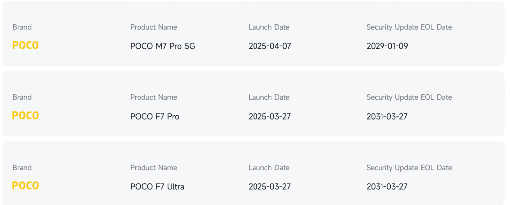The width and height of the screenshot is (510, 205).
Task: Click POCO logo in M7 Pro row
Action: tap(25, 45)
